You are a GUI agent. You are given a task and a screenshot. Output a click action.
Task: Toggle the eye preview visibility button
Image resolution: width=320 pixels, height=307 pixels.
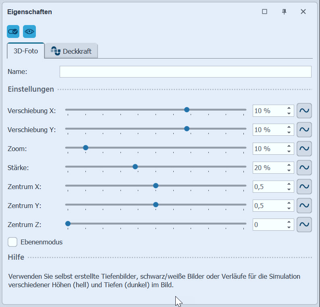pos(29,31)
